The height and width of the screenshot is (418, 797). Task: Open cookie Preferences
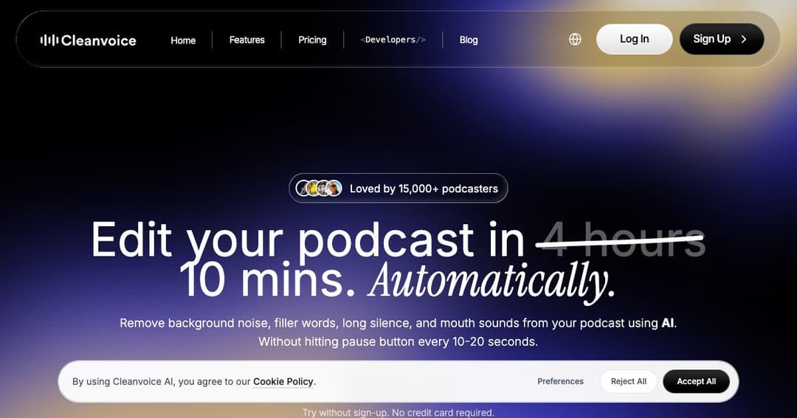point(561,381)
